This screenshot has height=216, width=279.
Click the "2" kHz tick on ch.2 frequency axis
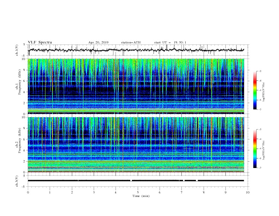tap(25, 161)
